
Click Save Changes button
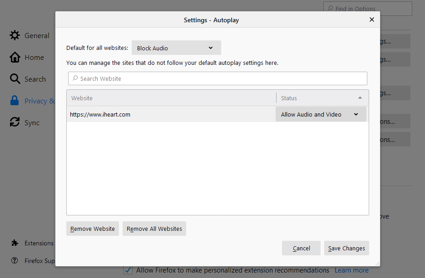(346, 248)
